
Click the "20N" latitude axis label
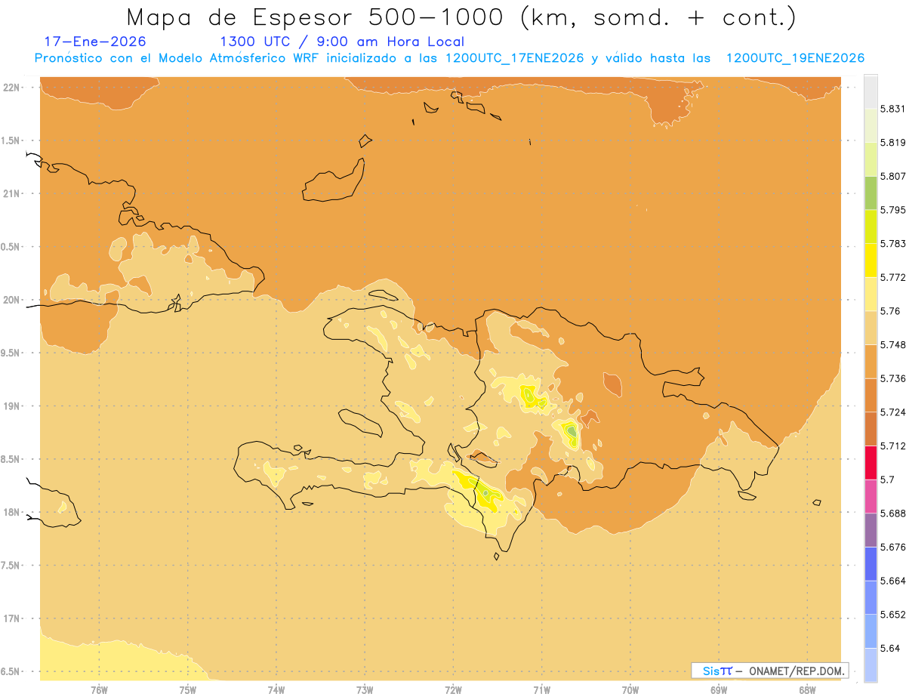(x=11, y=300)
